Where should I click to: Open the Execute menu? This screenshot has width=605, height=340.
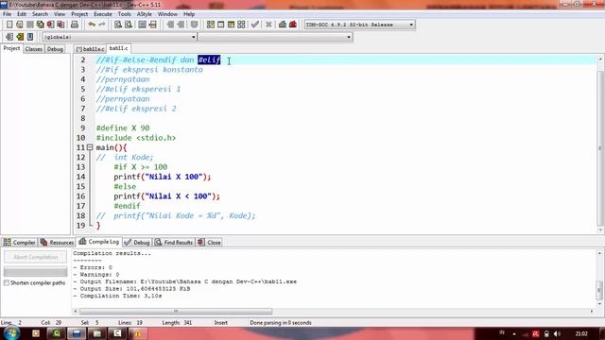pyautogui.click(x=103, y=14)
